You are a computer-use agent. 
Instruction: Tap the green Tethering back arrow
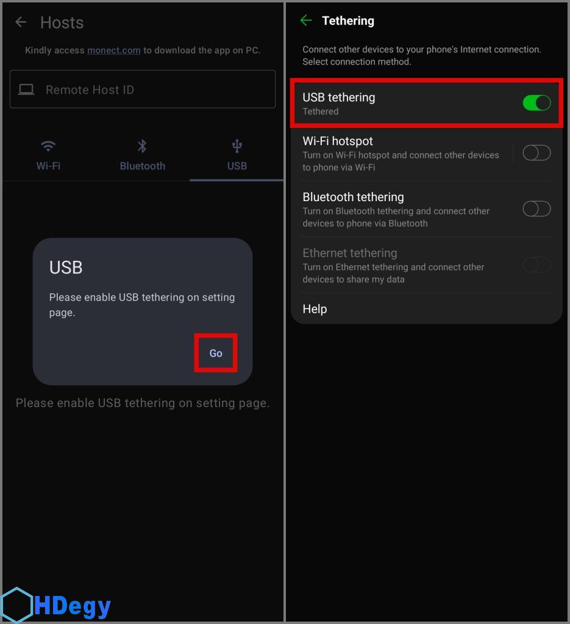(x=305, y=20)
